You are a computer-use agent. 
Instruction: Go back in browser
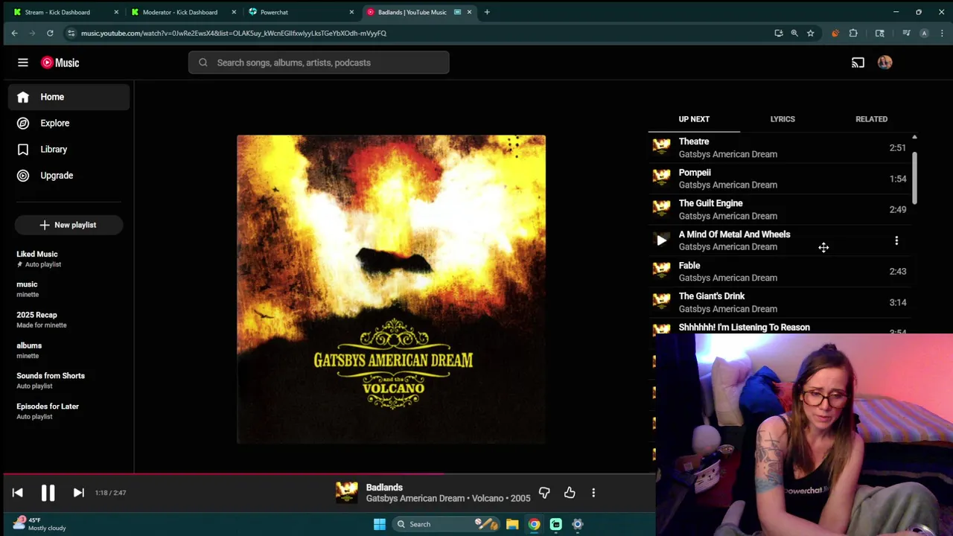14,33
